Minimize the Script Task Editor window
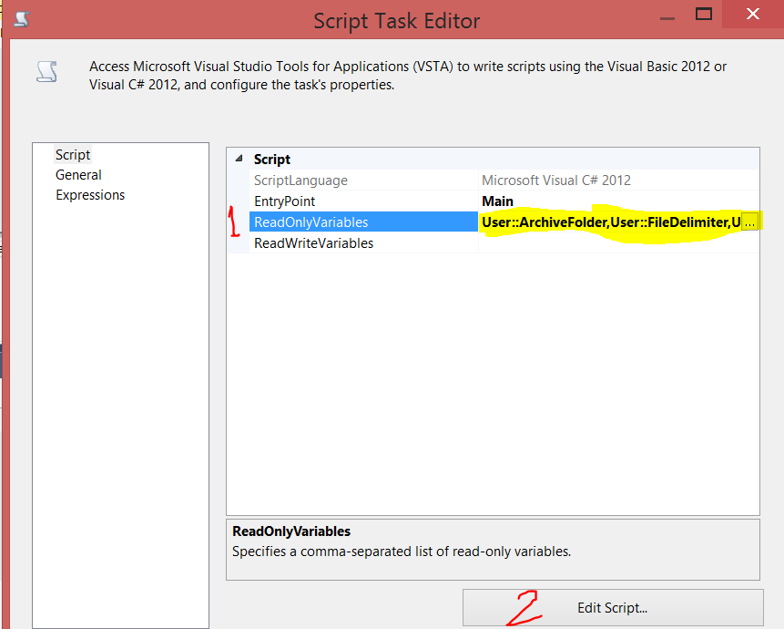This screenshot has height=629, width=784. tap(667, 16)
